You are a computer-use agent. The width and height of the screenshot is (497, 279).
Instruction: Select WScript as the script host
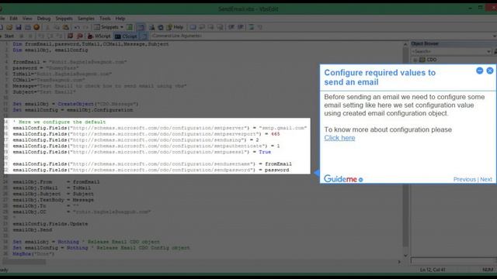click(x=99, y=36)
